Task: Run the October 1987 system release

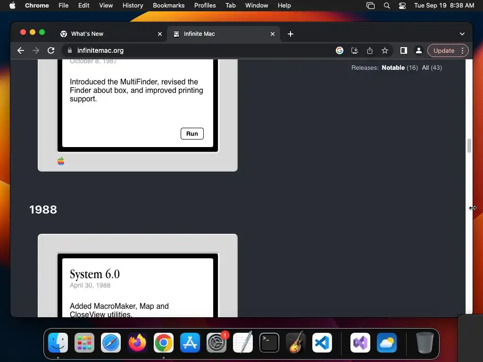Action: point(192,133)
